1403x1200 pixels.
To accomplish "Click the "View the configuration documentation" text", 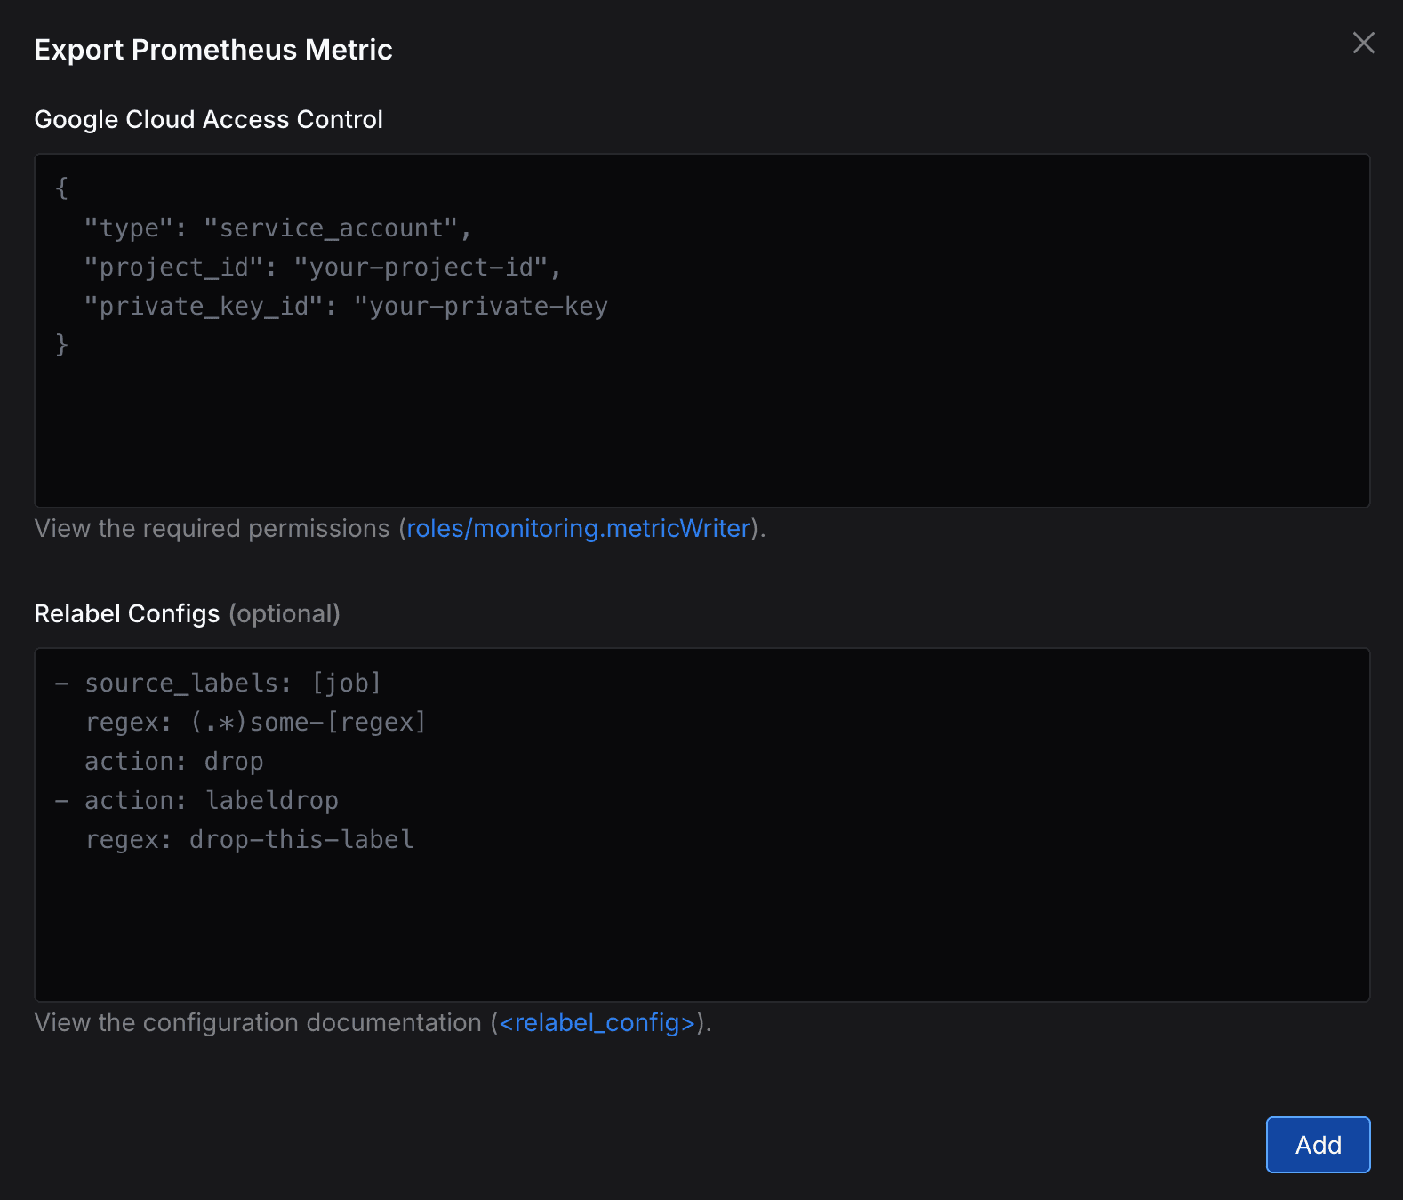I will 258,1022.
